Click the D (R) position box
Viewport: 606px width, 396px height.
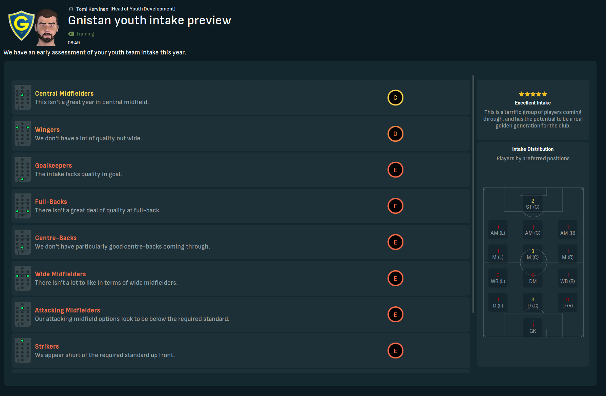568,303
